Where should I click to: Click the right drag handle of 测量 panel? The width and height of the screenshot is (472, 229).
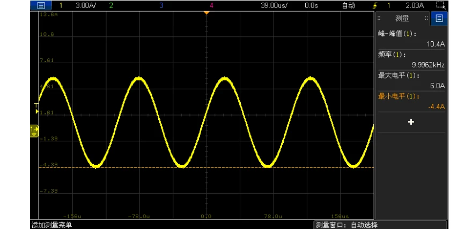click(426, 18)
